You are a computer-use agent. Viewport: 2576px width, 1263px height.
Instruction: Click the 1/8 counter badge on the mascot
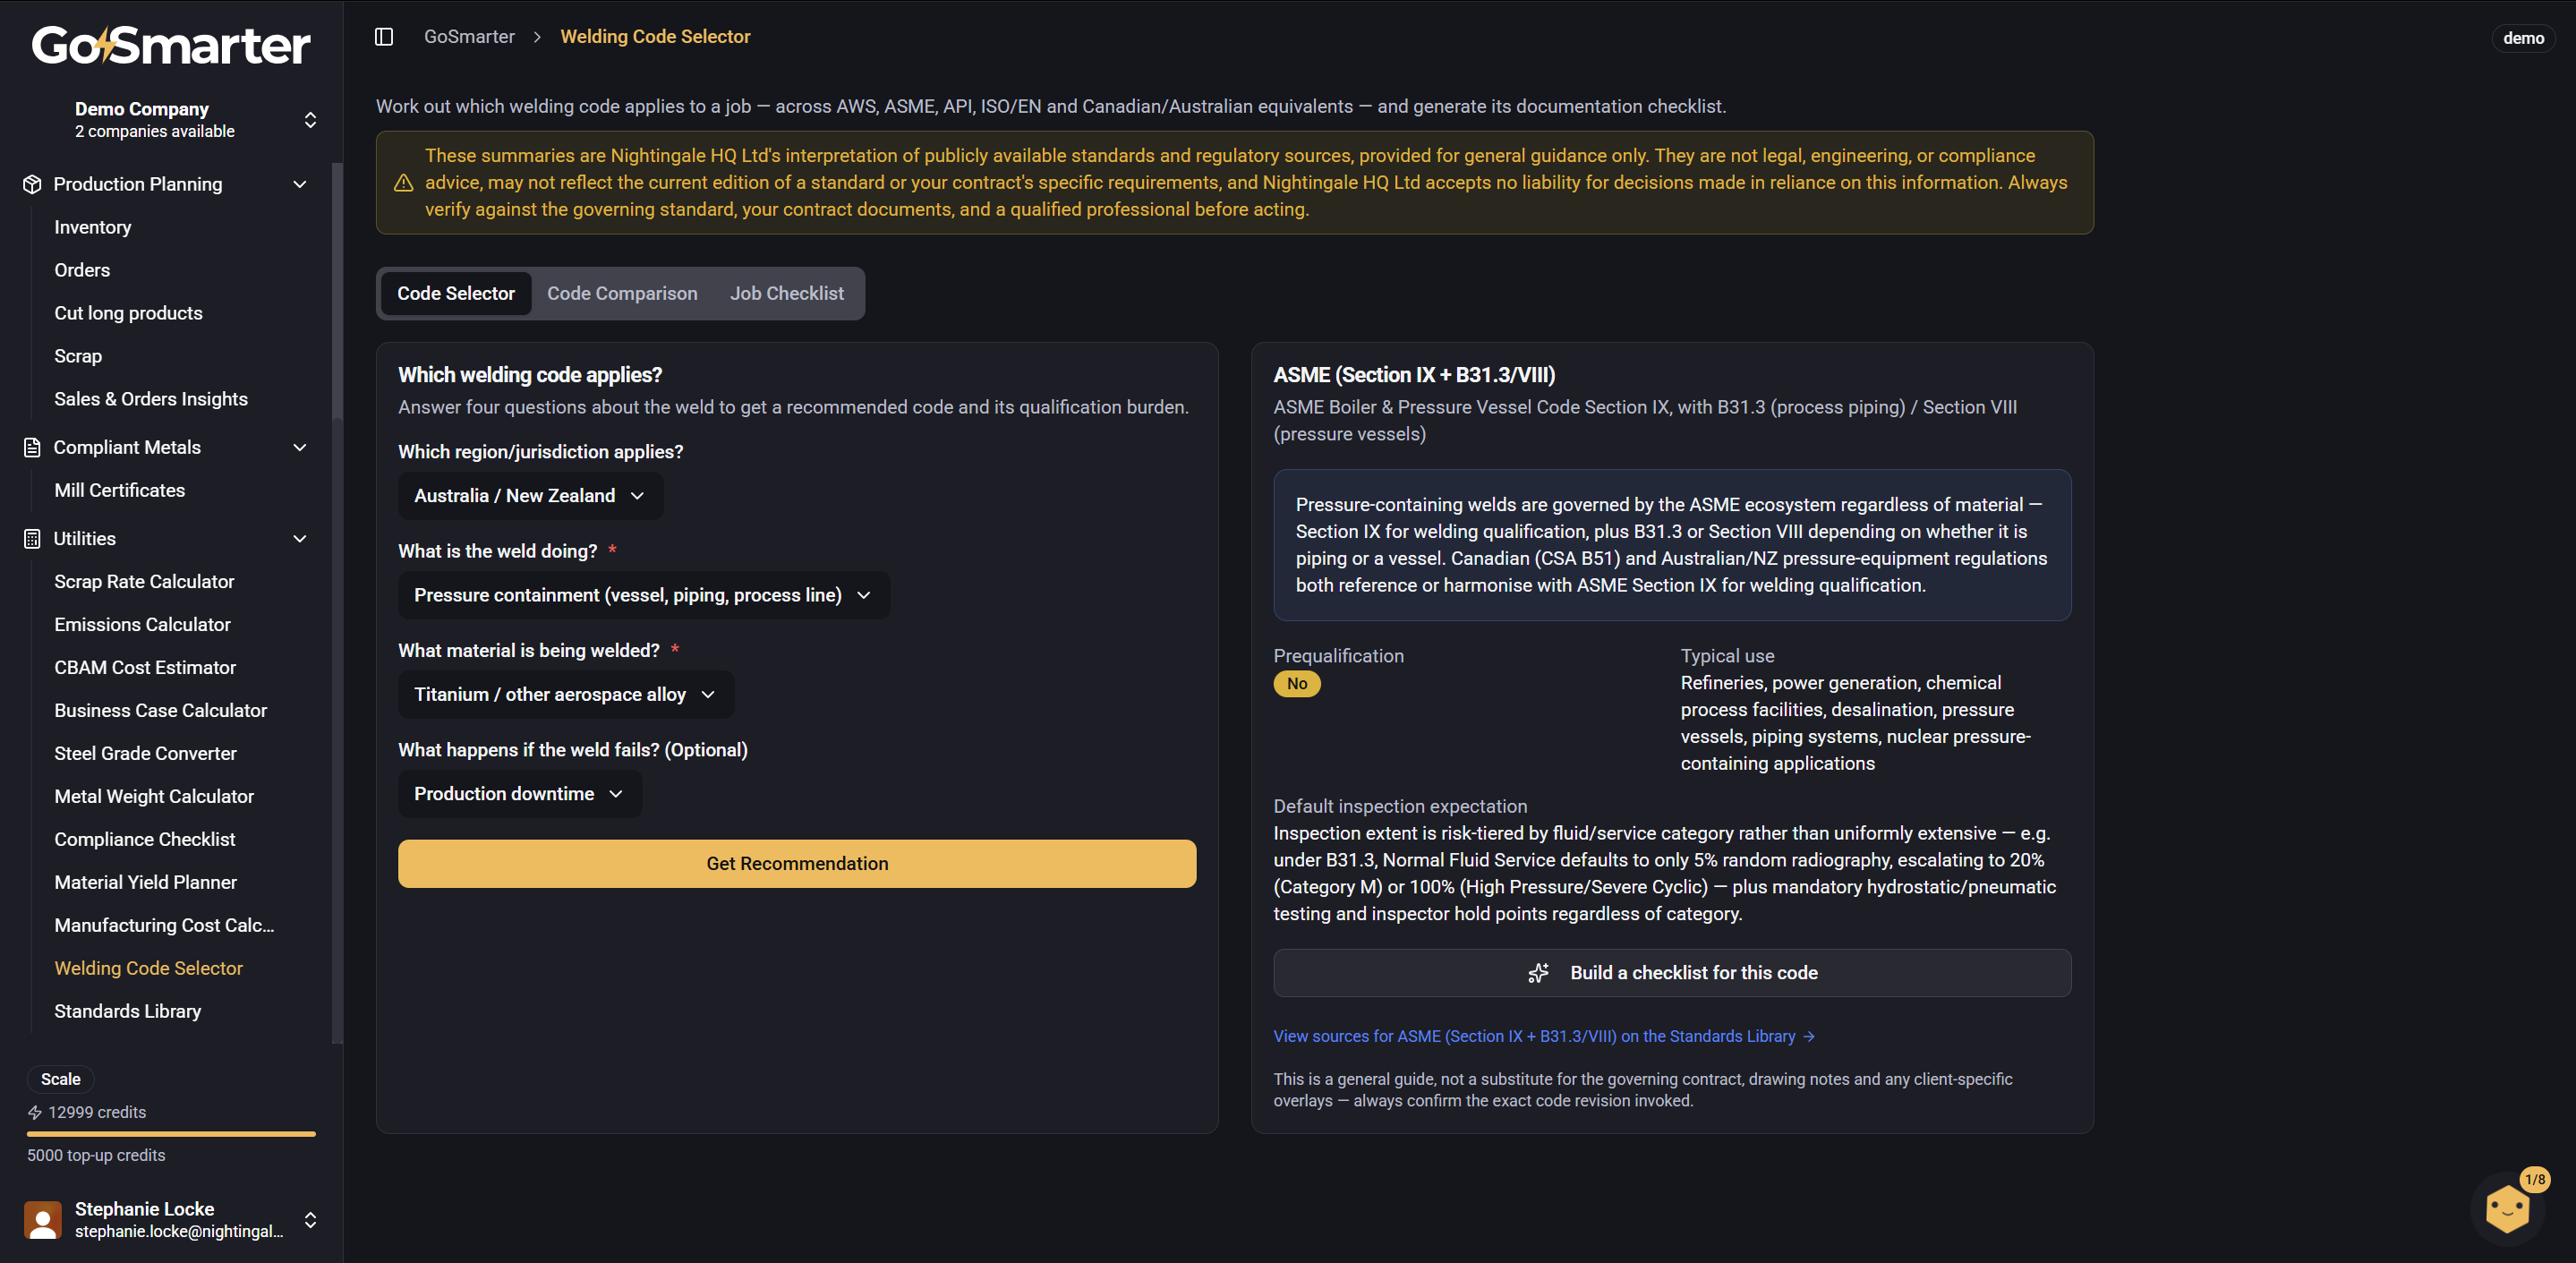click(2535, 1180)
